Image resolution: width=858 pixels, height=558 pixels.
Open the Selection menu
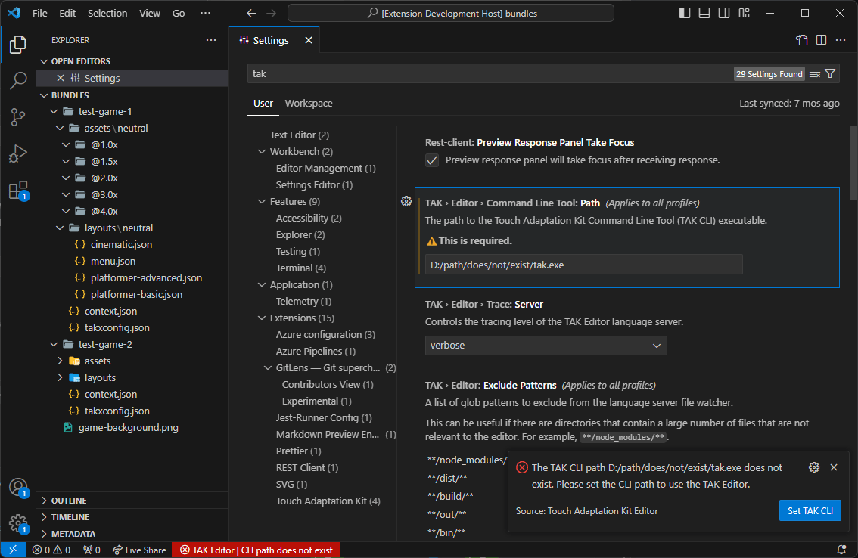pos(107,13)
